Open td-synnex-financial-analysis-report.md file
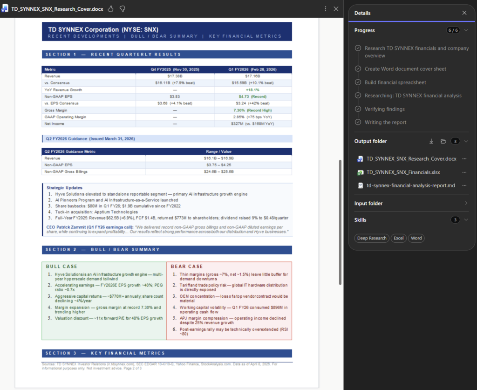This screenshot has height=390, width=477. (x=410, y=185)
